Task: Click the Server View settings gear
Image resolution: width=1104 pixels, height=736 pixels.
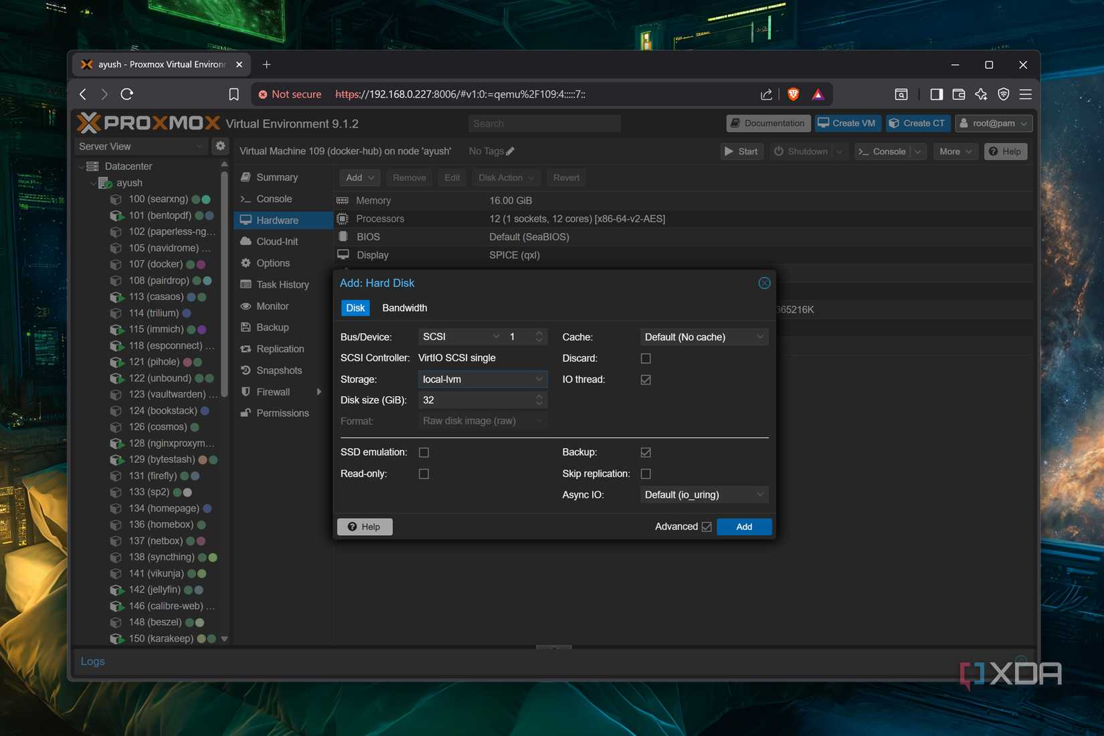Action: (220, 146)
